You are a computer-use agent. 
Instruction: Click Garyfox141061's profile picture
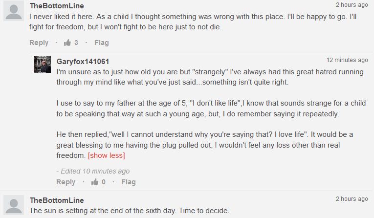(43, 65)
